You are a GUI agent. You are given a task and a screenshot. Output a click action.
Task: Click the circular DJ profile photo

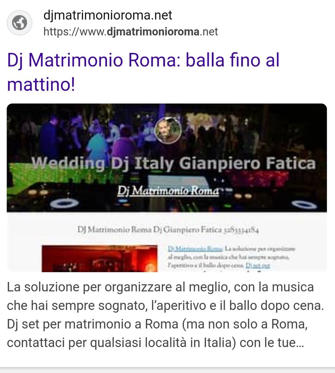click(168, 130)
